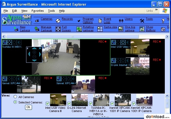This screenshot has width=171, height=119.
Task: Click the Cameras video camera icon
Action: pos(37,21)
